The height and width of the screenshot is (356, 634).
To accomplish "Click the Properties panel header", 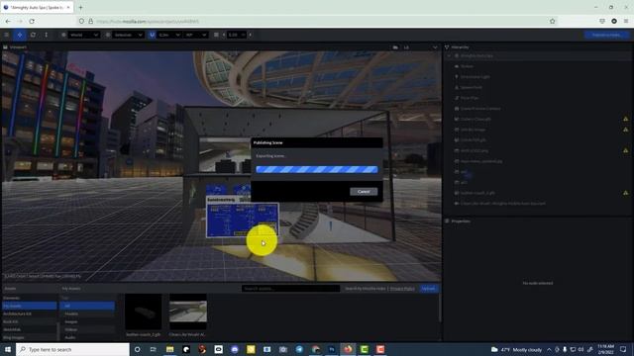I will [x=458, y=222].
